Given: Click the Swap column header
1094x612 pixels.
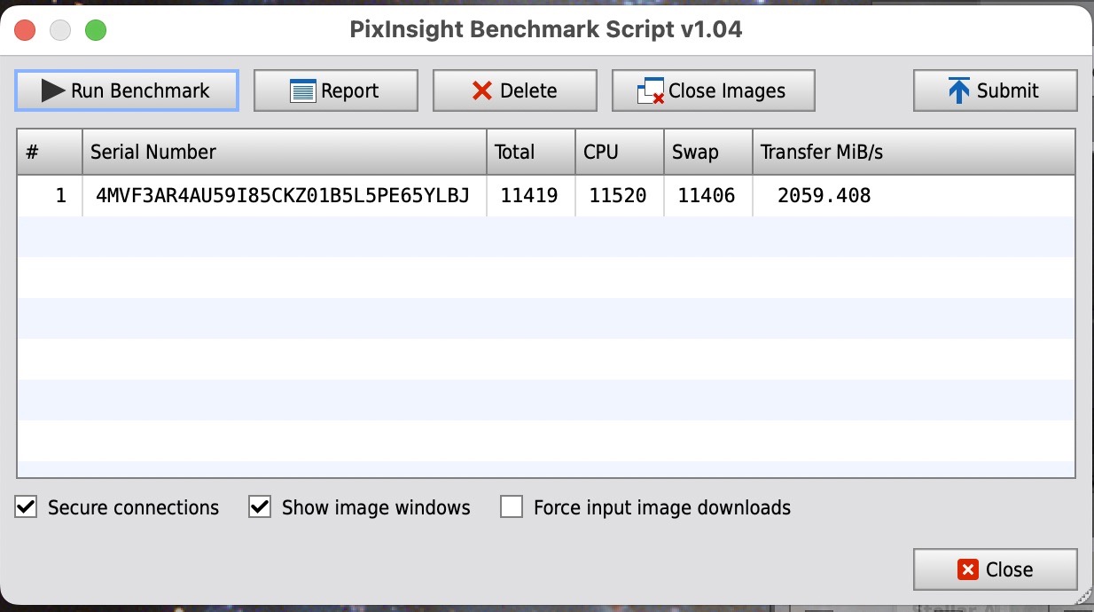Looking at the screenshot, I should tap(708, 152).
